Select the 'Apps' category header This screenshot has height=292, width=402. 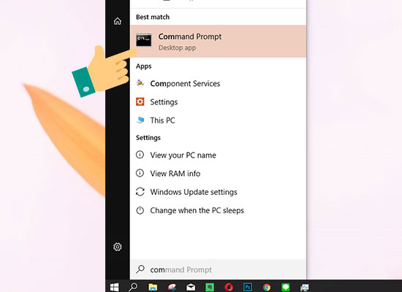pyautogui.click(x=143, y=66)
